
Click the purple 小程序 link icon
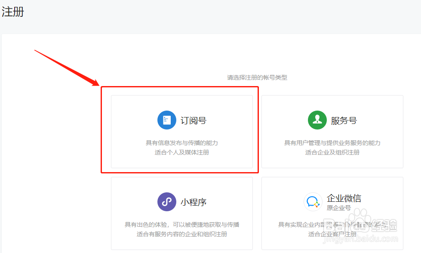click(x=167, y=202)
